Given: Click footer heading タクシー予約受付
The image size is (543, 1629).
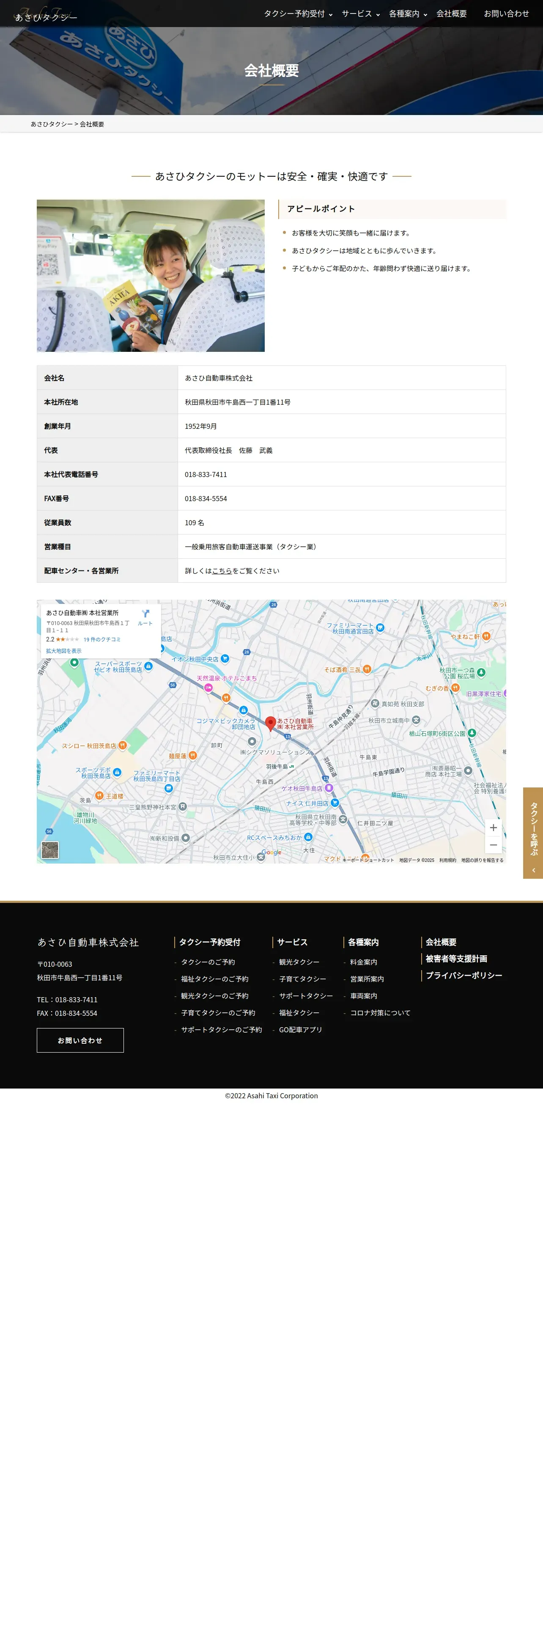Looking at the screenshot, I should (210, 942).
